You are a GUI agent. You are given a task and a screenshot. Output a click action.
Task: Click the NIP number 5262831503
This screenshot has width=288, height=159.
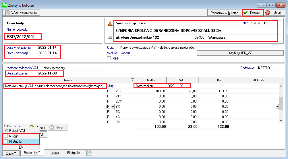point(261,23)
